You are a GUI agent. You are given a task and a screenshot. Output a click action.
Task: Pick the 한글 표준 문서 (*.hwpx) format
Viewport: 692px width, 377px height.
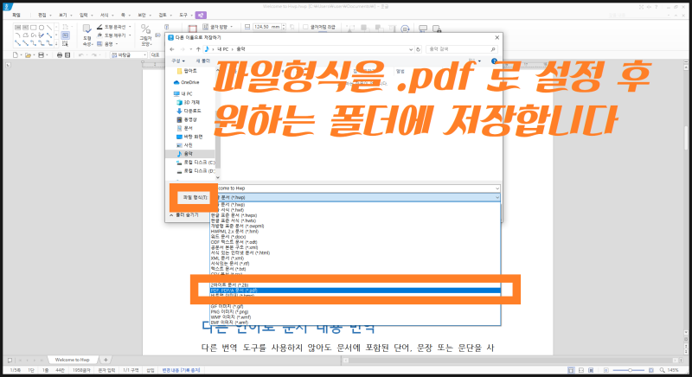(x=356, y=215)
